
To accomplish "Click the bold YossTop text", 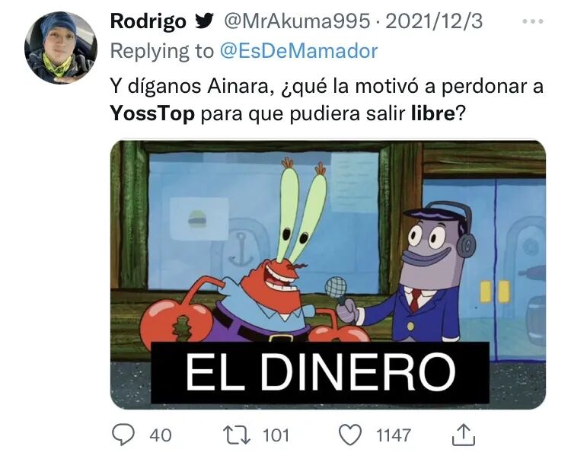I will point(152,113).
